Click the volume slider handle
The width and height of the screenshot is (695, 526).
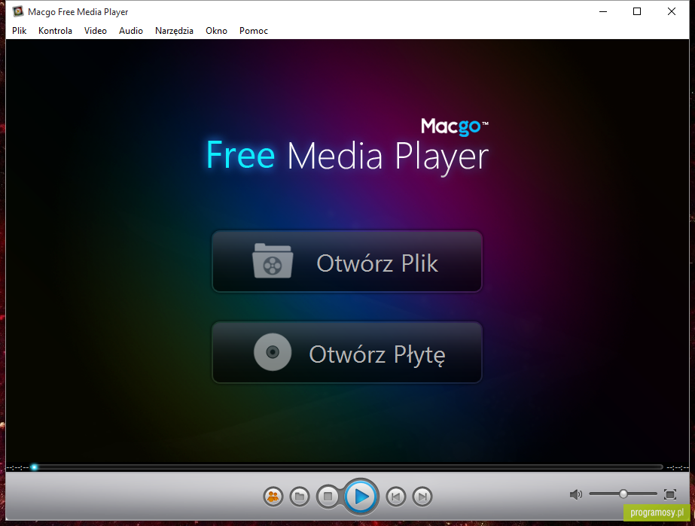point(623,494)
